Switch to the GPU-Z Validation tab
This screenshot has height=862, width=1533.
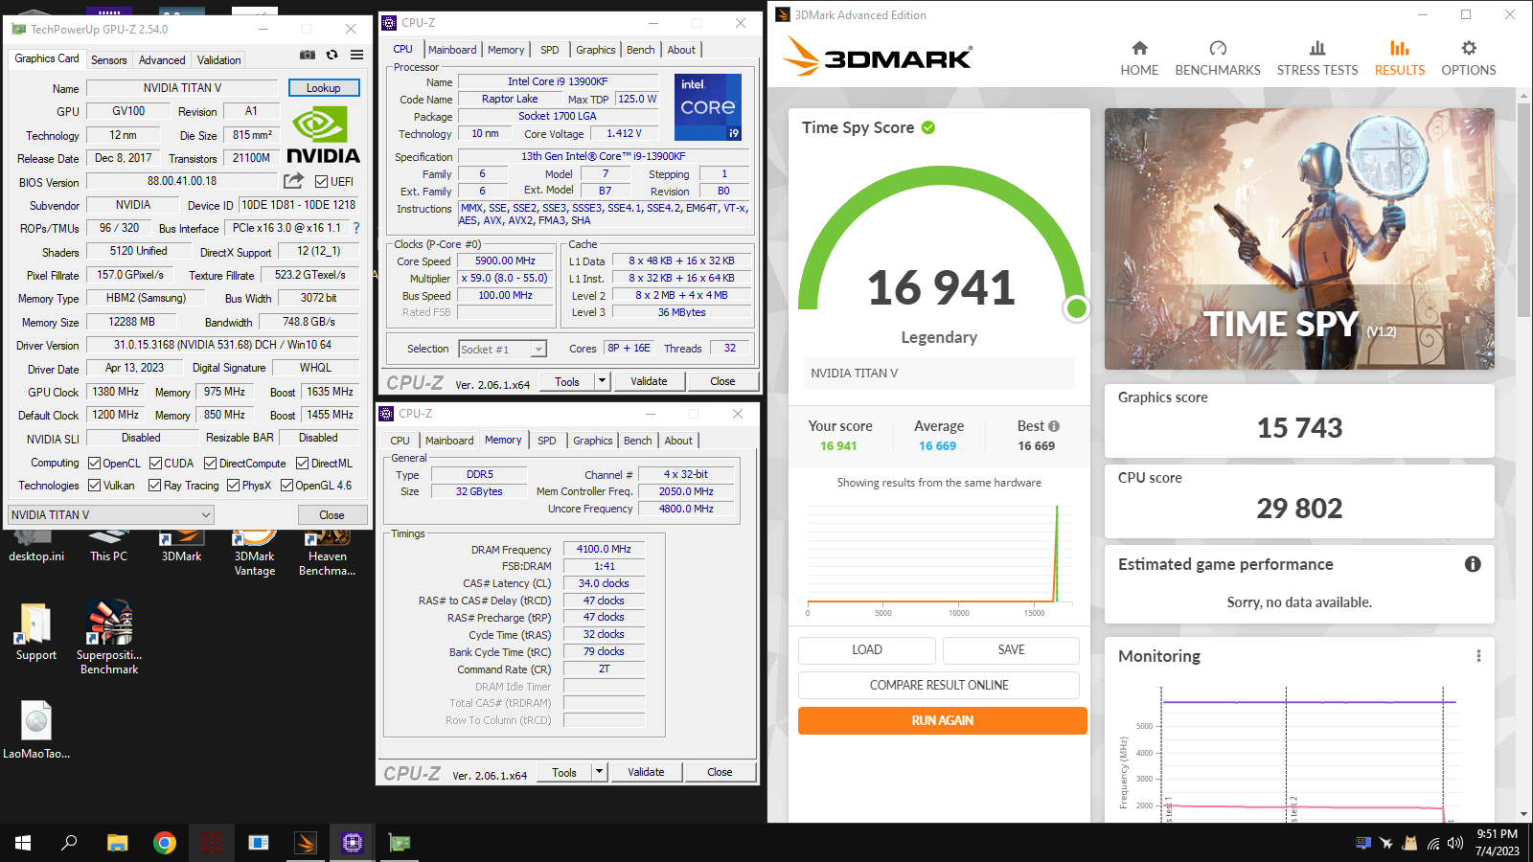click(218, 59)
